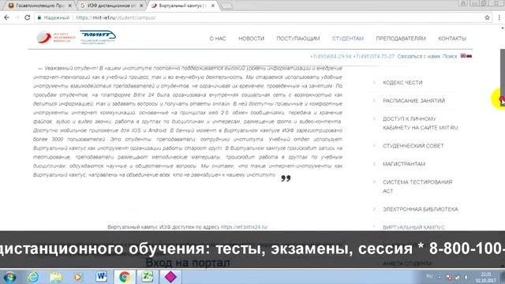Launch Internet Explorer from taskbar
The image size is (505, 284).
(33, 277)
